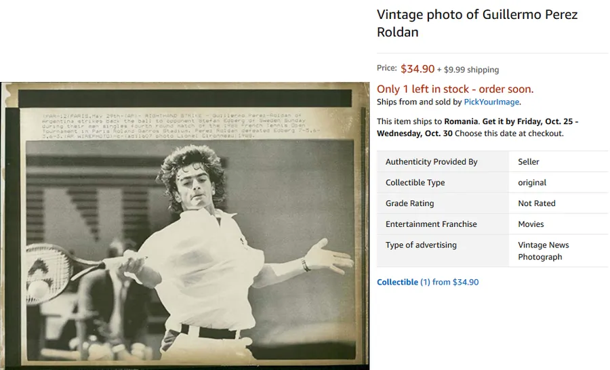
Task: Click the 'Grade Rating' row label
Action: click(409, 203)
